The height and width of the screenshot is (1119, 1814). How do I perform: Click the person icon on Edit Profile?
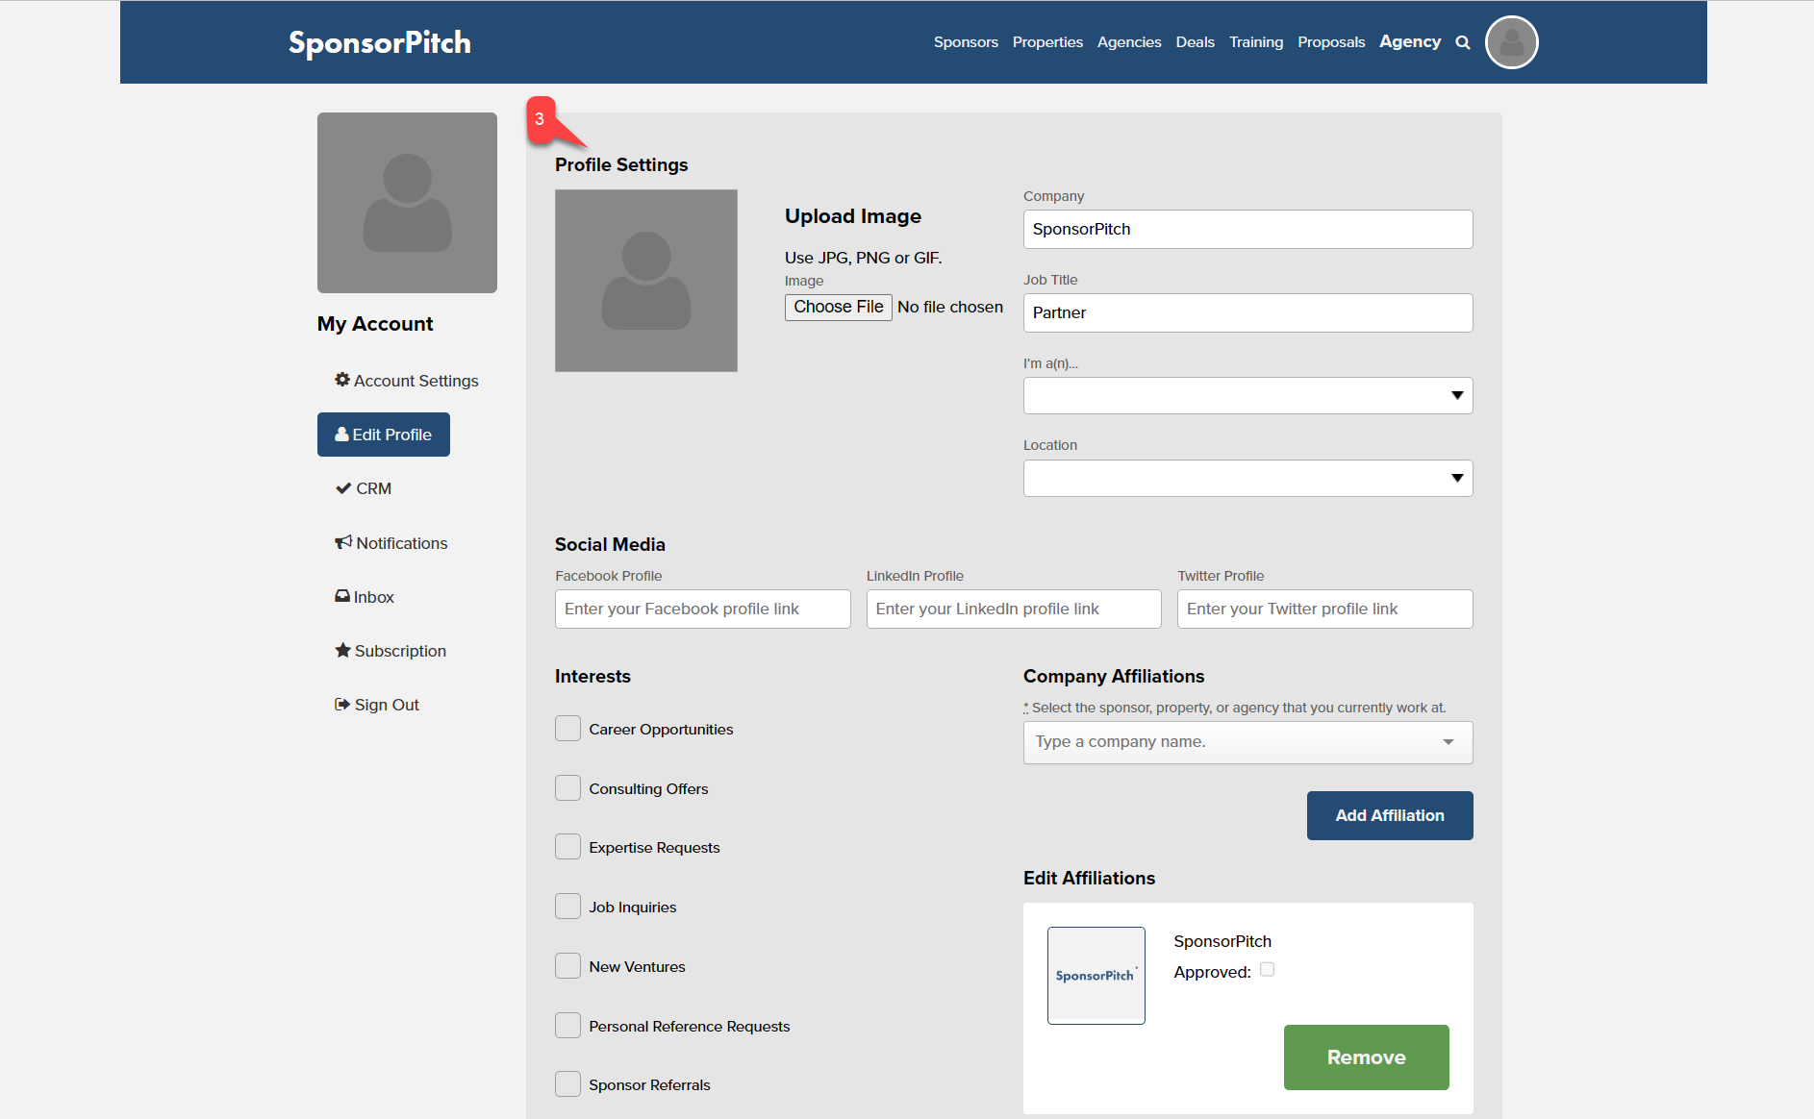[341, 435]
